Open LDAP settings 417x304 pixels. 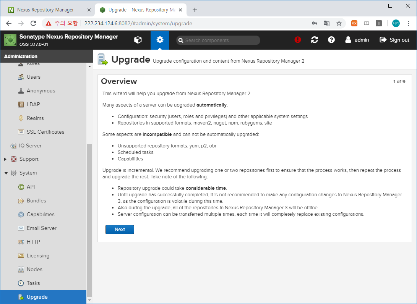coord(33,104)
